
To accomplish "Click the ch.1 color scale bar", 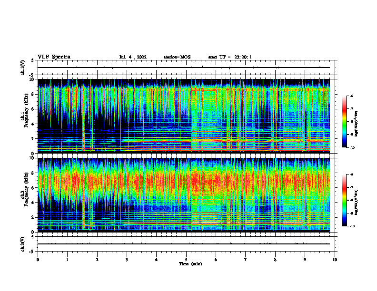I will (x=344, y=122).
